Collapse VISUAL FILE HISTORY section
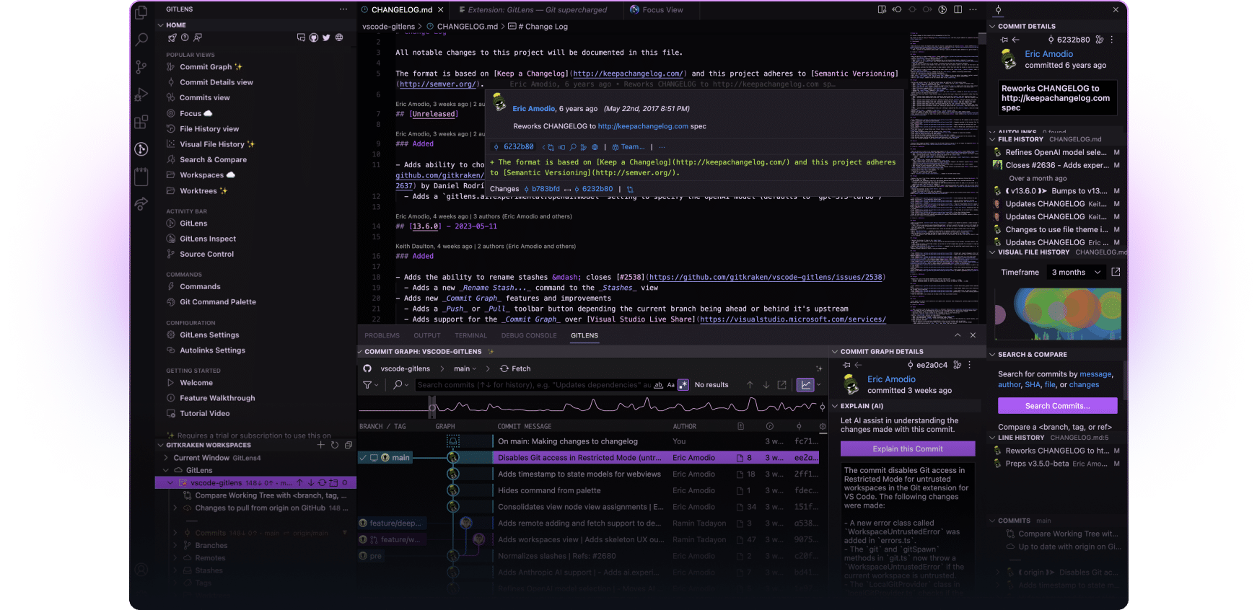This screenshot has height=610, width=1257. (x=992, y=252)
